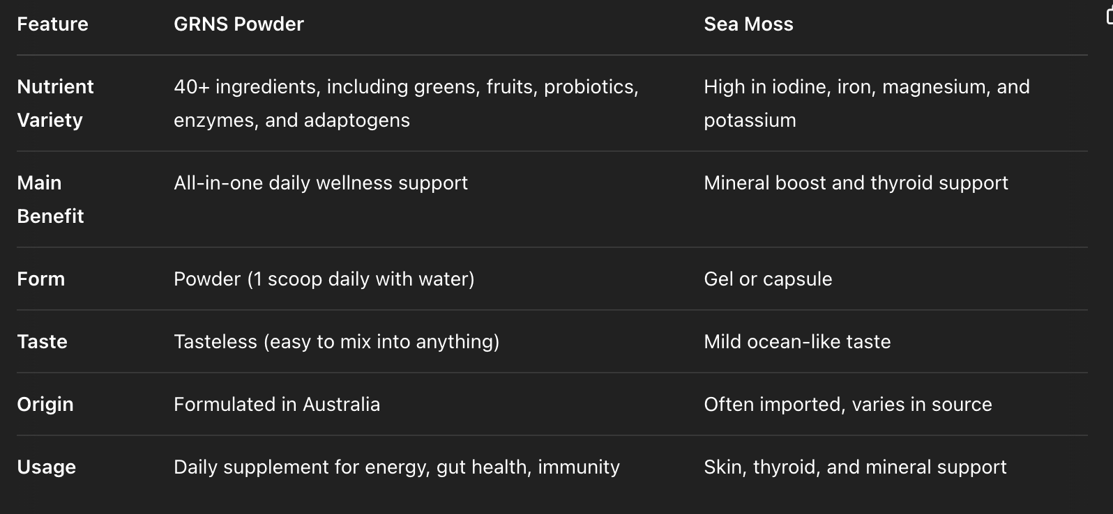Click the Nutrient Variety row label

[55, 103]
